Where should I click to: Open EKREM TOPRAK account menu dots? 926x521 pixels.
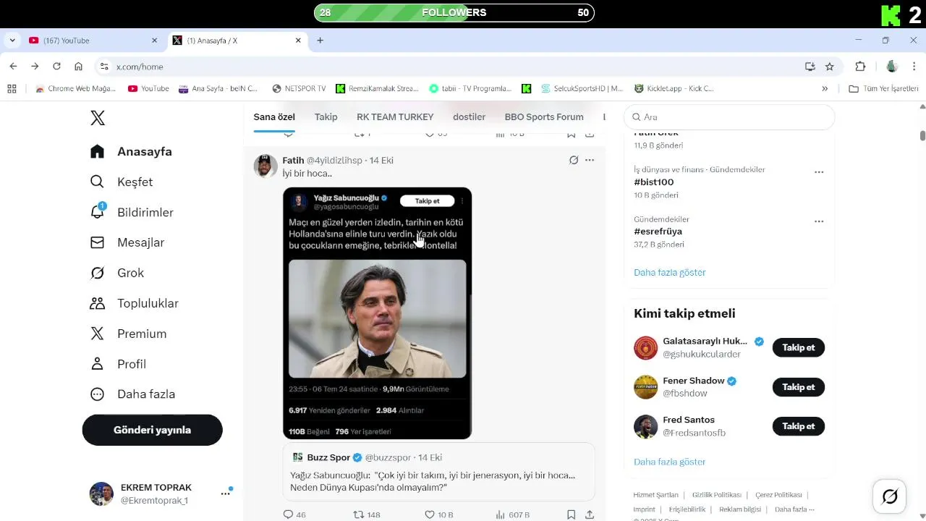pyautogui.click(x=225, y=494)
